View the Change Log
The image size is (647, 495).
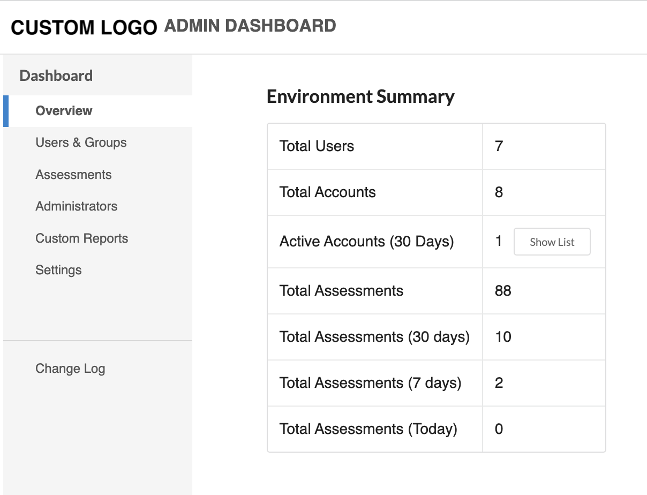tap(70, 369)
